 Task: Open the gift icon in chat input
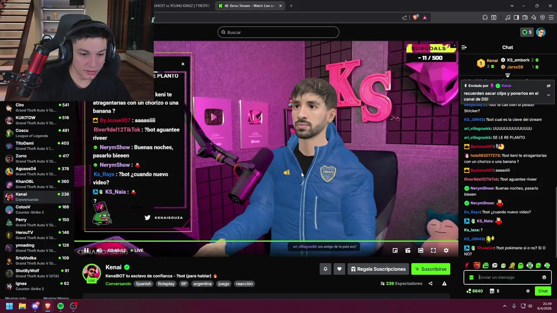tap(471, 277)
